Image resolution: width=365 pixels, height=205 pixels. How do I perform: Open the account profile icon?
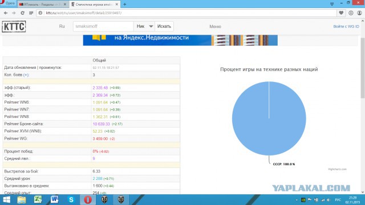(359, 13)
